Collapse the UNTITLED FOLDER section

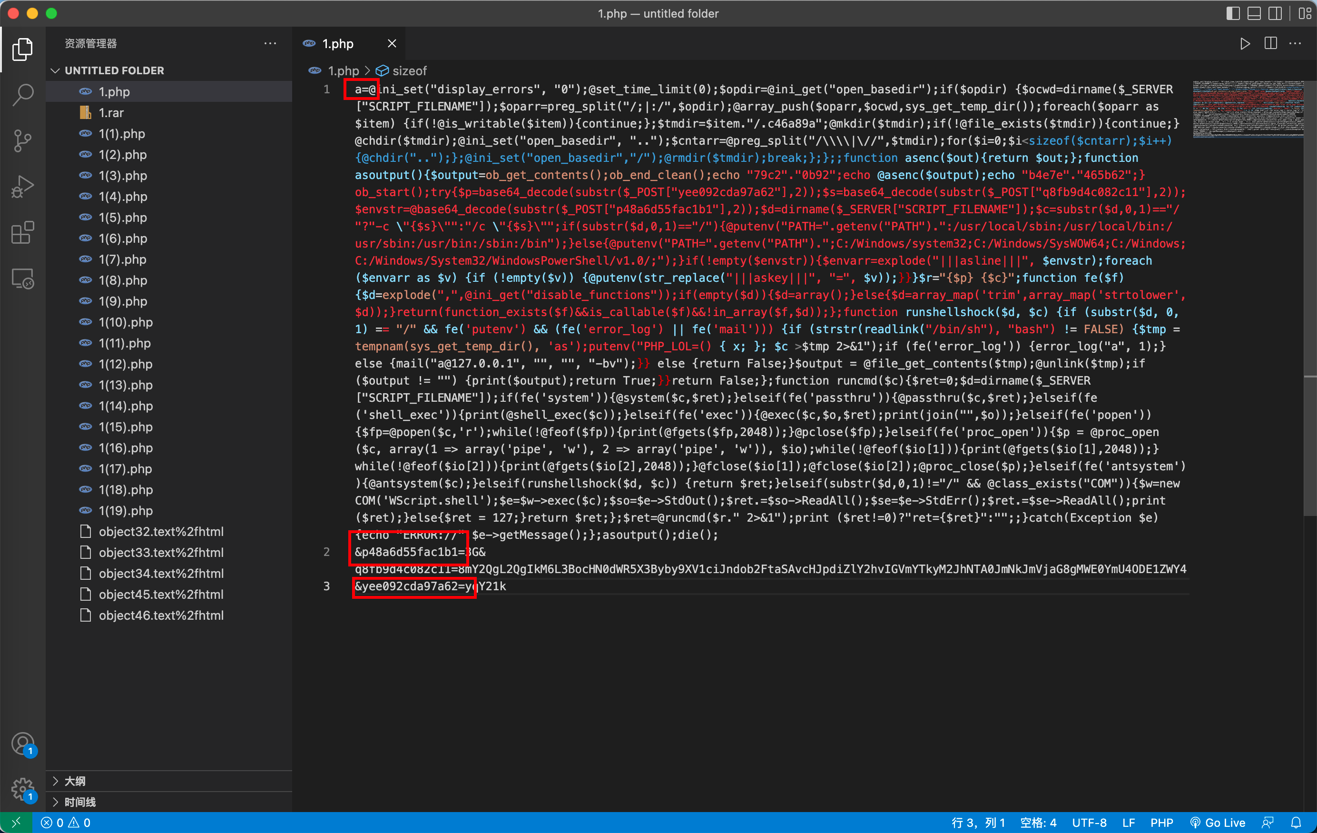pyautogui.click(x=168, y=70)
